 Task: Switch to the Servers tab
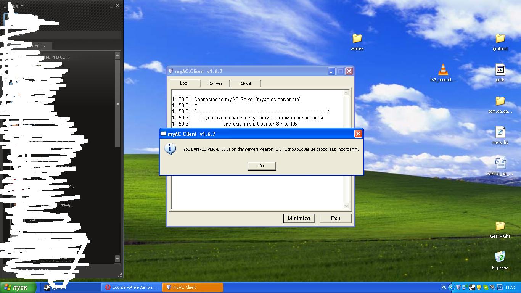(215, 84)
